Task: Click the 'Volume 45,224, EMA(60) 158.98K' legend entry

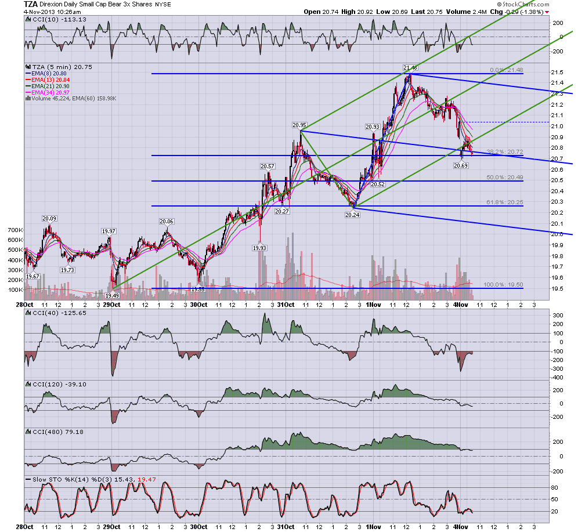Action: [x=74, y=99]
